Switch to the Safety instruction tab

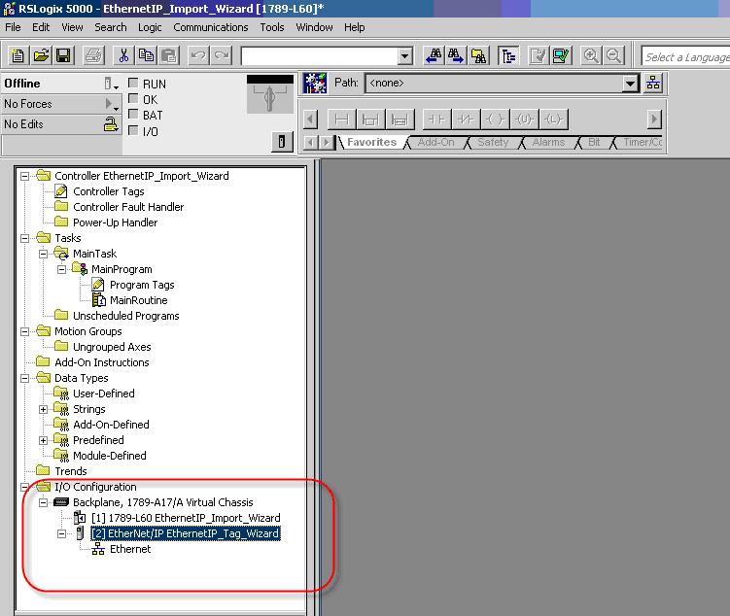pos(493,143)
